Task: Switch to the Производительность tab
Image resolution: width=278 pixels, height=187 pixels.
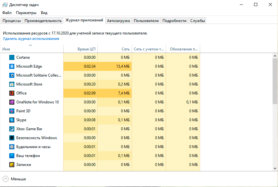Action: point(43,21)
